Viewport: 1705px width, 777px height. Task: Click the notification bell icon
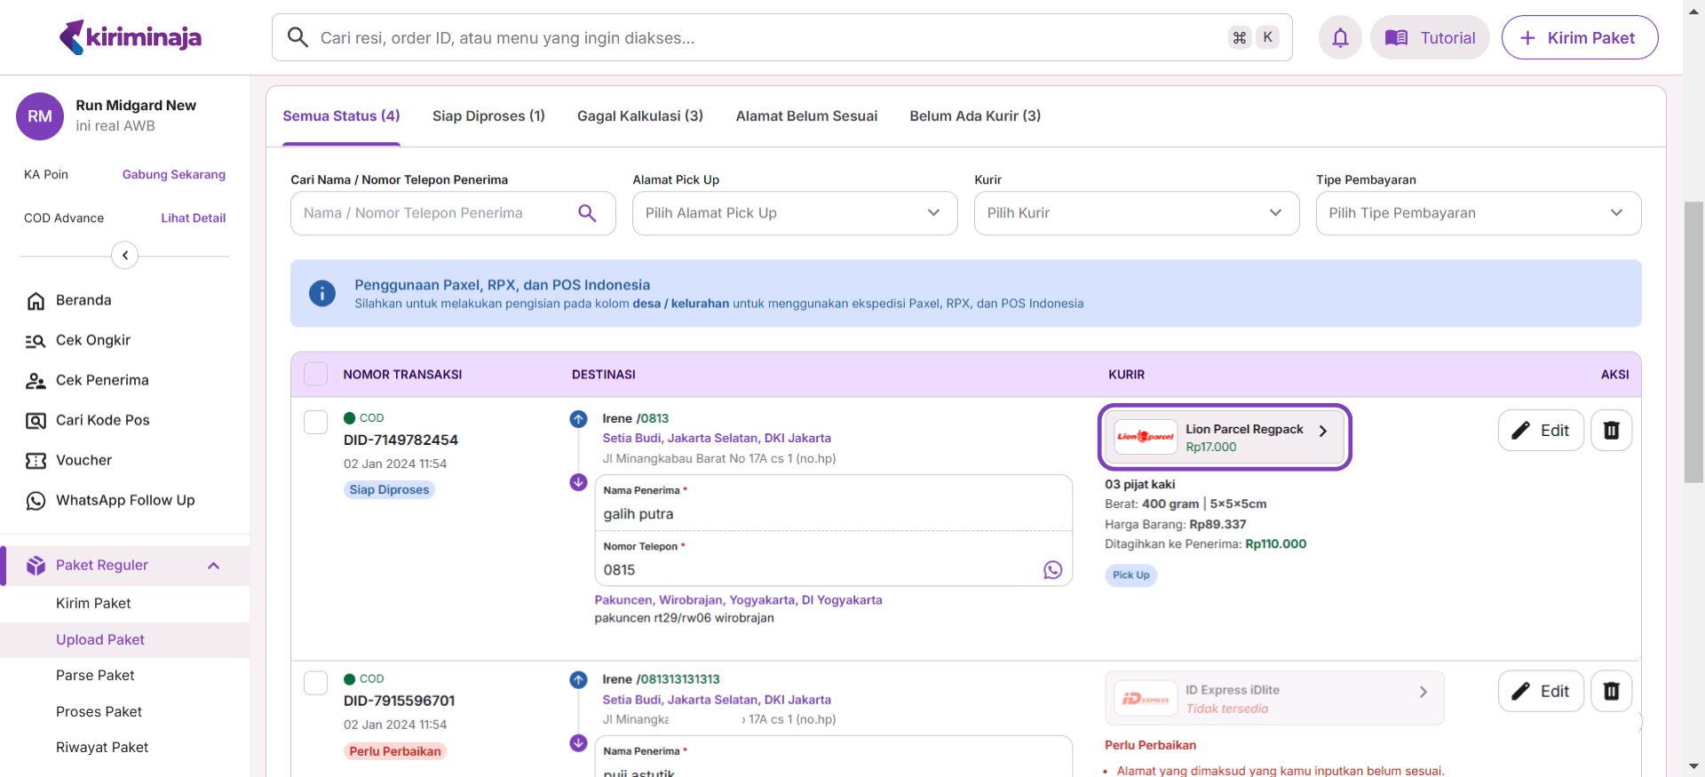1340,37
